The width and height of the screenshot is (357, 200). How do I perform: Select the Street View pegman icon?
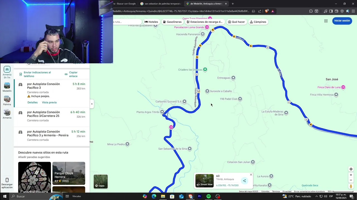(x=351, y=186)
